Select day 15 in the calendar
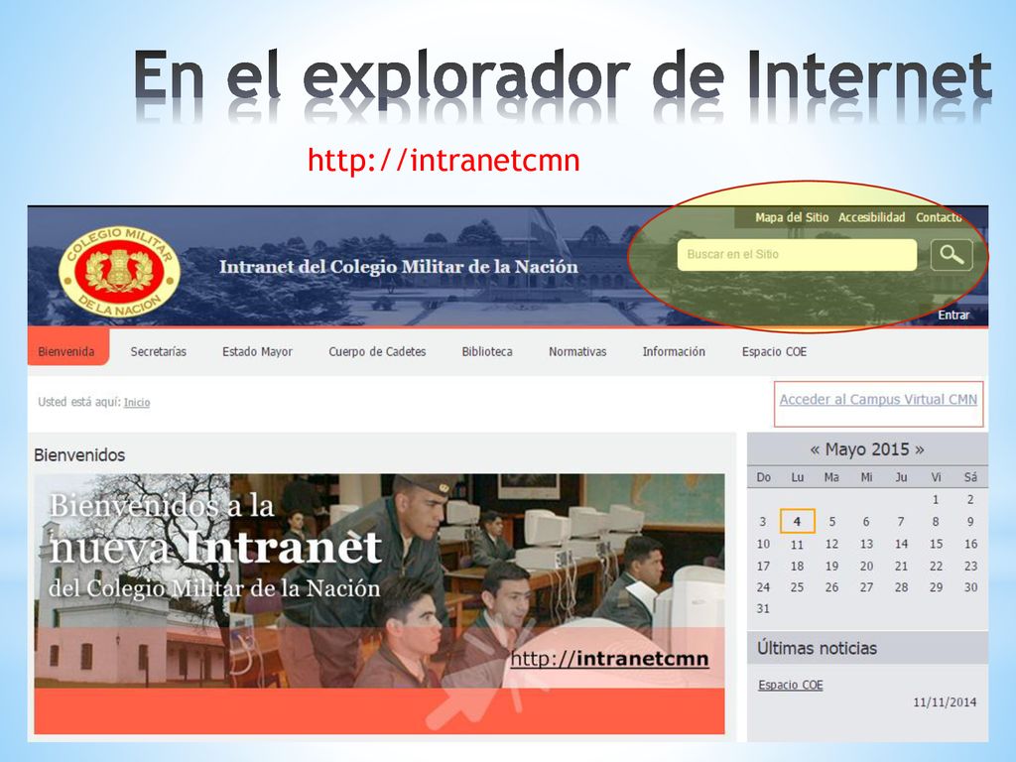The height and width of the screenshot is (762, 1016). click(x=936, y=544)
